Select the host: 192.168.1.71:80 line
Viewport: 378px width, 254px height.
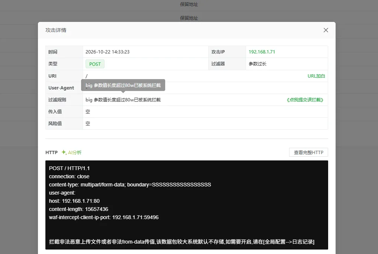(74, 201)
